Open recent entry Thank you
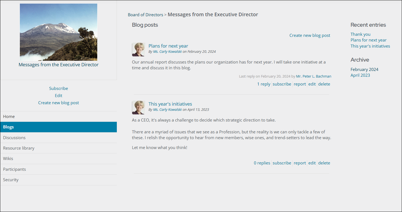The height and width of the screenshot is (212, 402). 360,34
